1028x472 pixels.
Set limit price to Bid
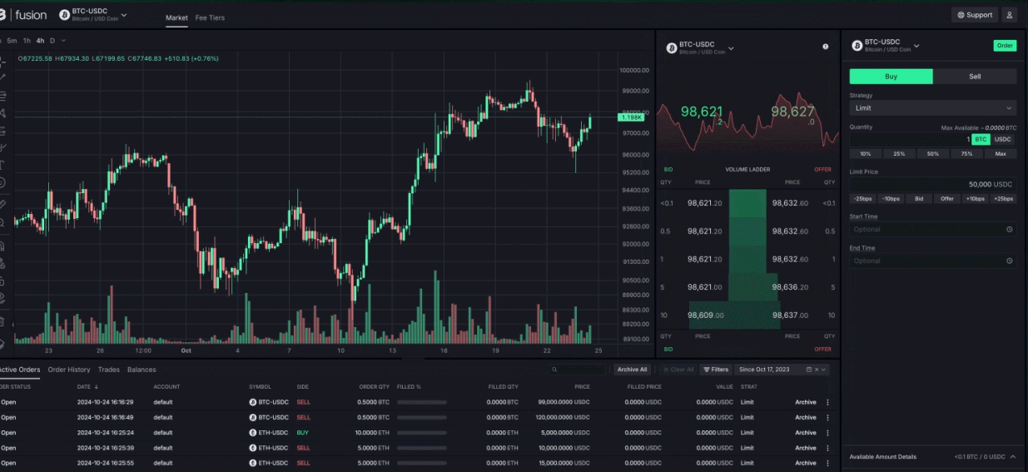[x=919, y=199]
